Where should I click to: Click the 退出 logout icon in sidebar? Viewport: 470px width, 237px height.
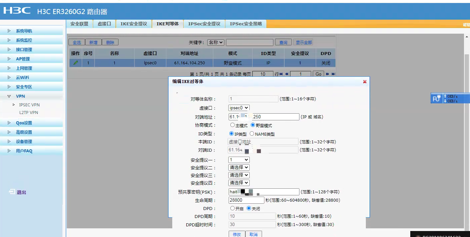[x=12, y=192]
